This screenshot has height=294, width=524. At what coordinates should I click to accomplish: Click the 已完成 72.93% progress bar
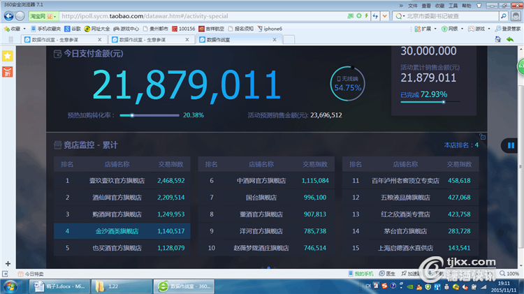coord(430,102)
